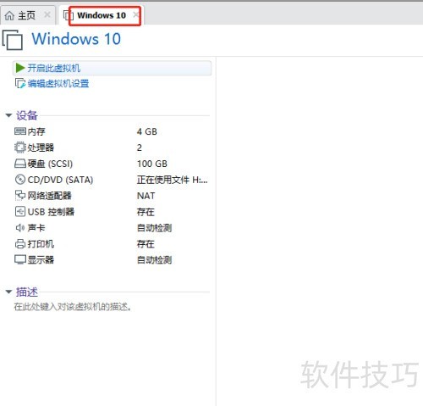This screenshot has height=406, width=423.
Task: Click the 处理器 processor chip icon
Action: [20, 147]
